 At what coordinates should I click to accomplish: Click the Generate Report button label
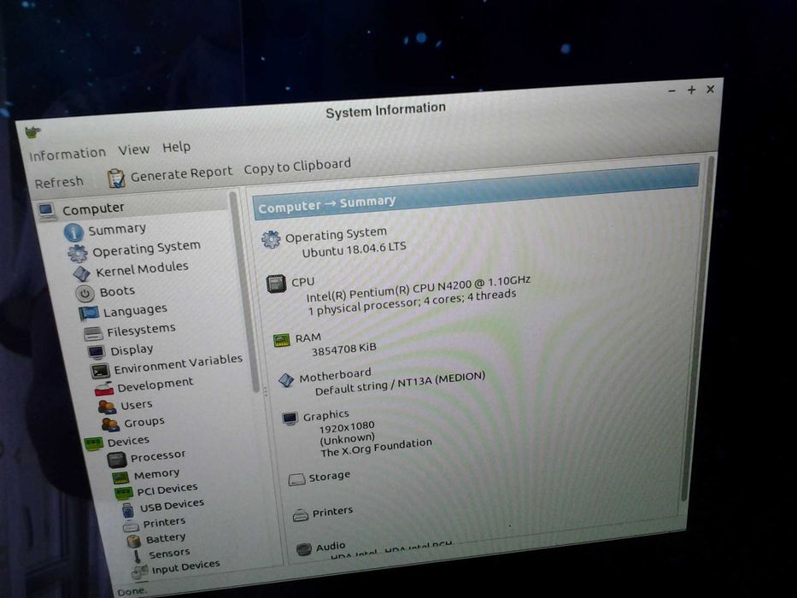[181, 174]
